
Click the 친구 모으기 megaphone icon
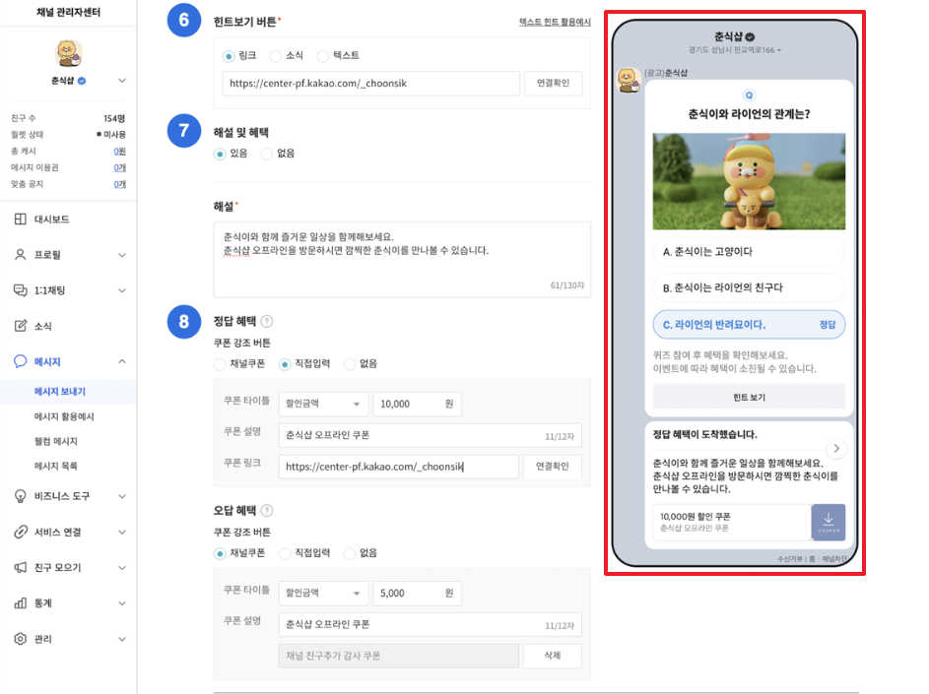coord(20,567)
